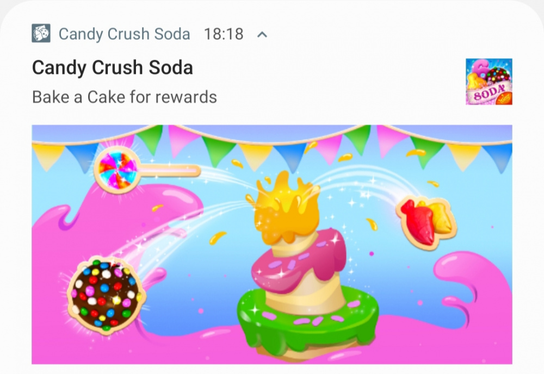Screen dimensions: 544x374
Task: Open "Bake a Cake for rewards" message
Action: pyautogui.click(x=124, y=97)
